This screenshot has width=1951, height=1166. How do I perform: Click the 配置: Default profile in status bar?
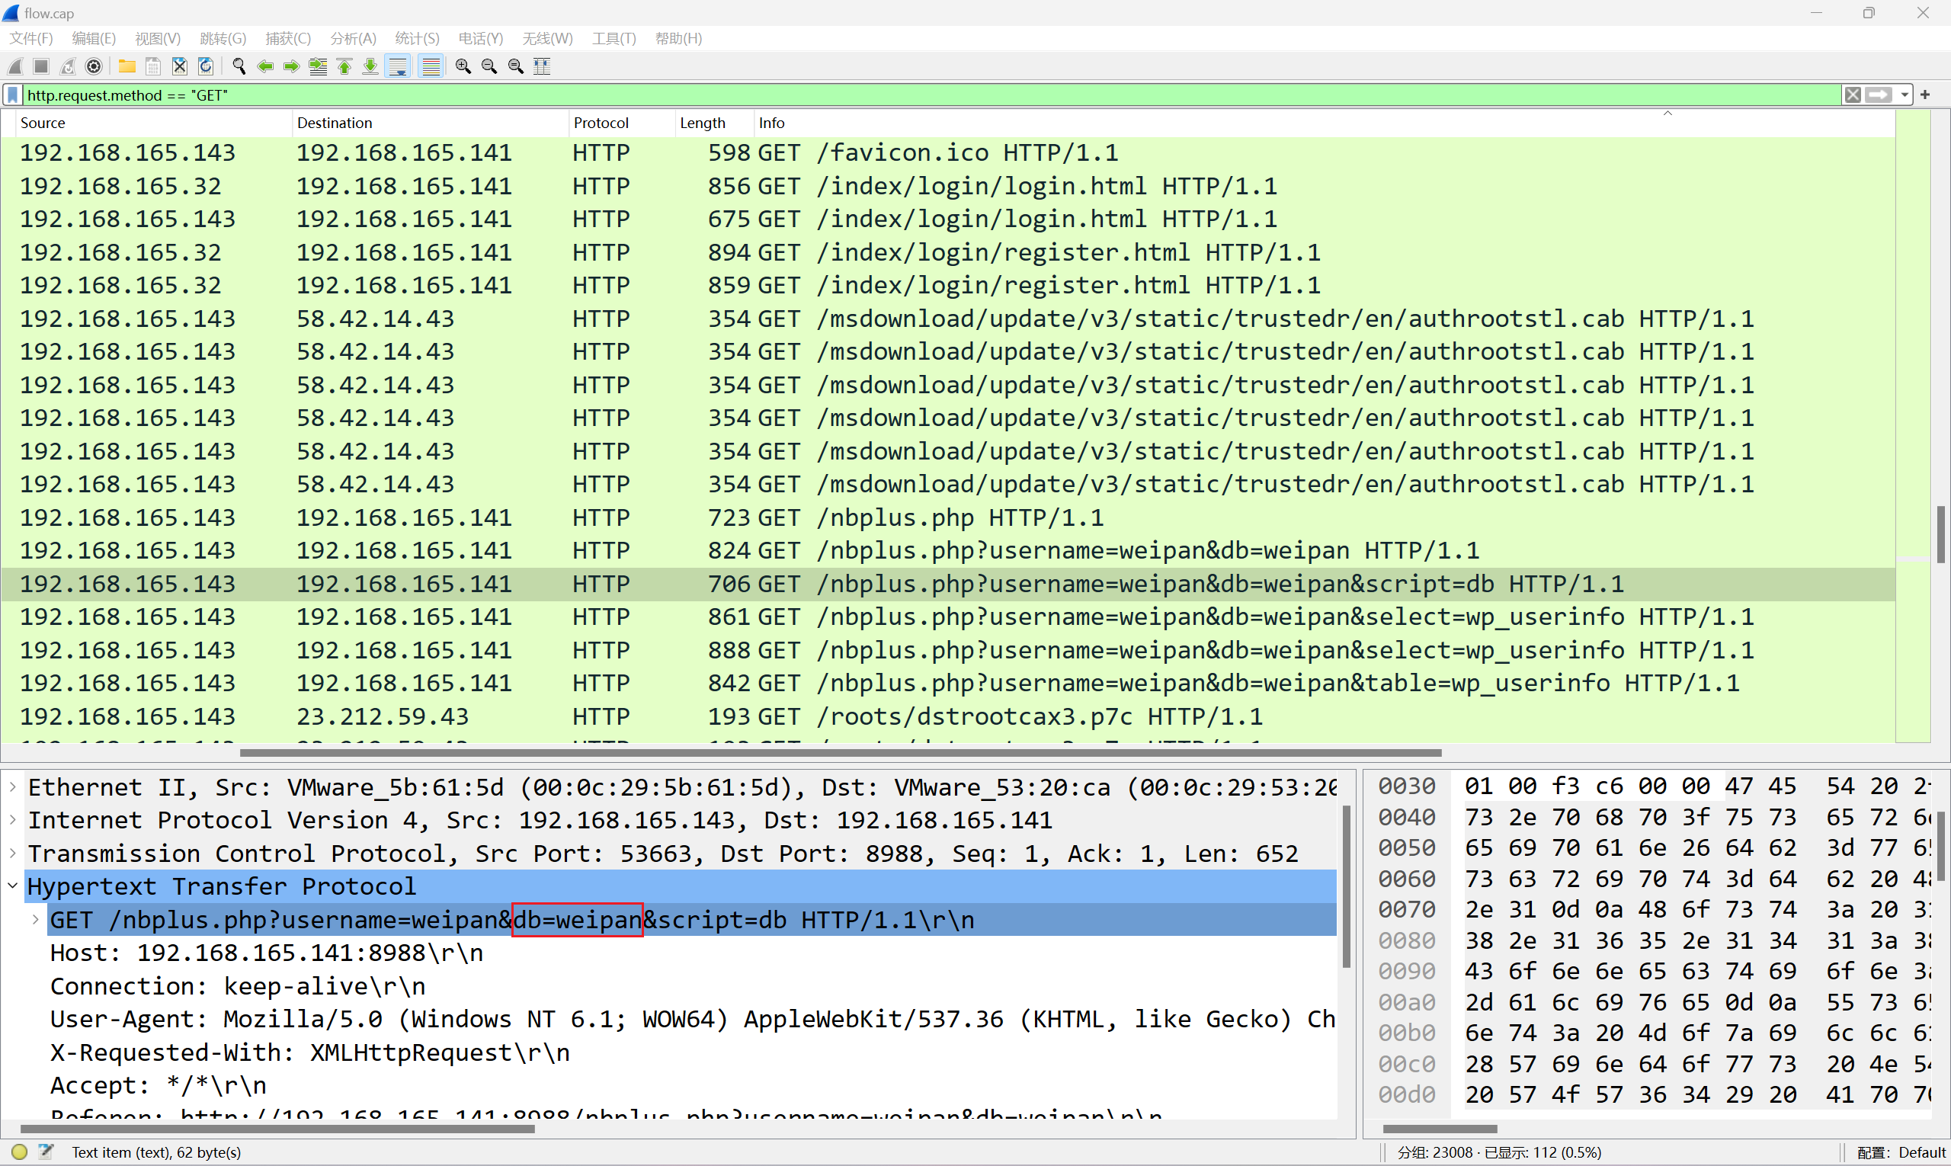click(1901, 1152)
